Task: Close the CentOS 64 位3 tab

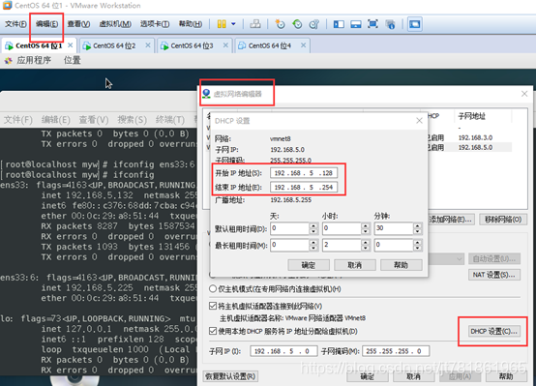Action: (x=225, y=45)
